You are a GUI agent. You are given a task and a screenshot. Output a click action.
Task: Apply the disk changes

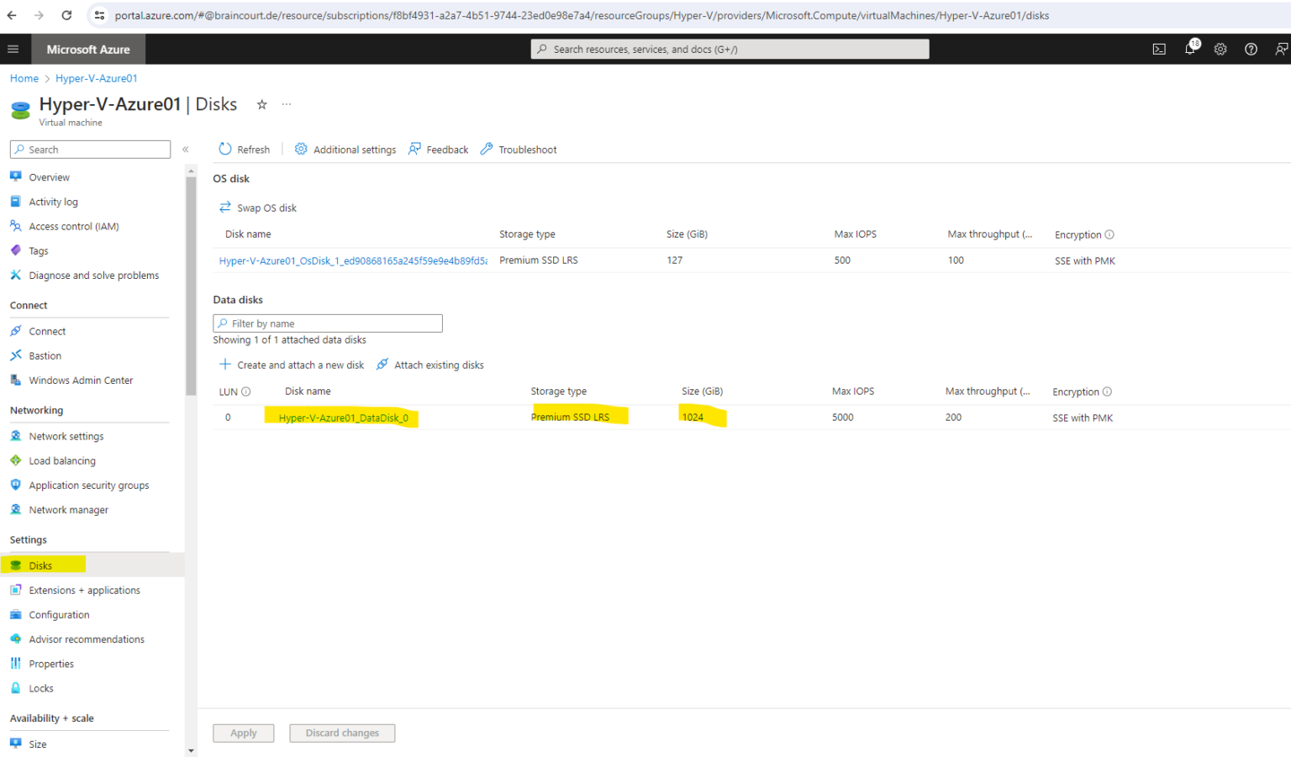(243, 733)
